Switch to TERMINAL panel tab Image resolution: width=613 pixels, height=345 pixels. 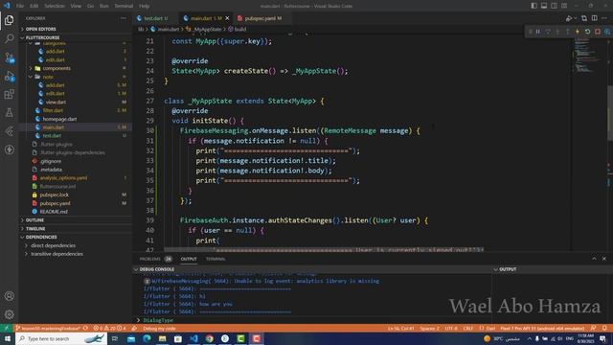pyautogui.click(x=215, y=259)
